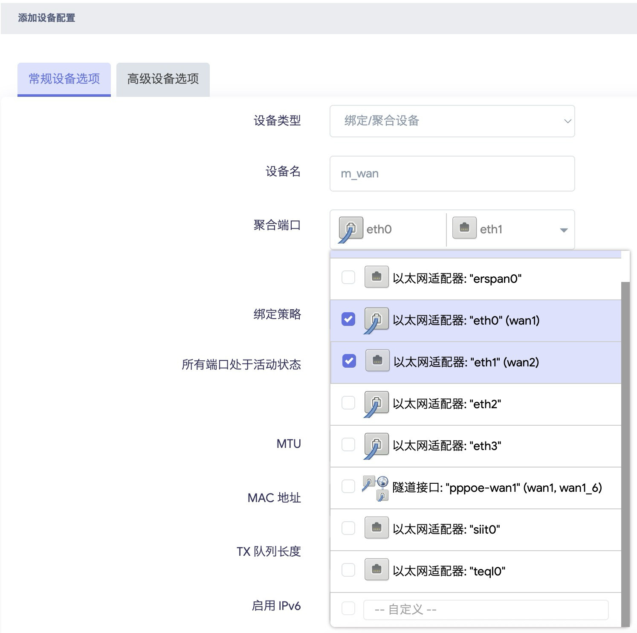
Task: Click the eth2 adapter icon
Action: (376, 403)
